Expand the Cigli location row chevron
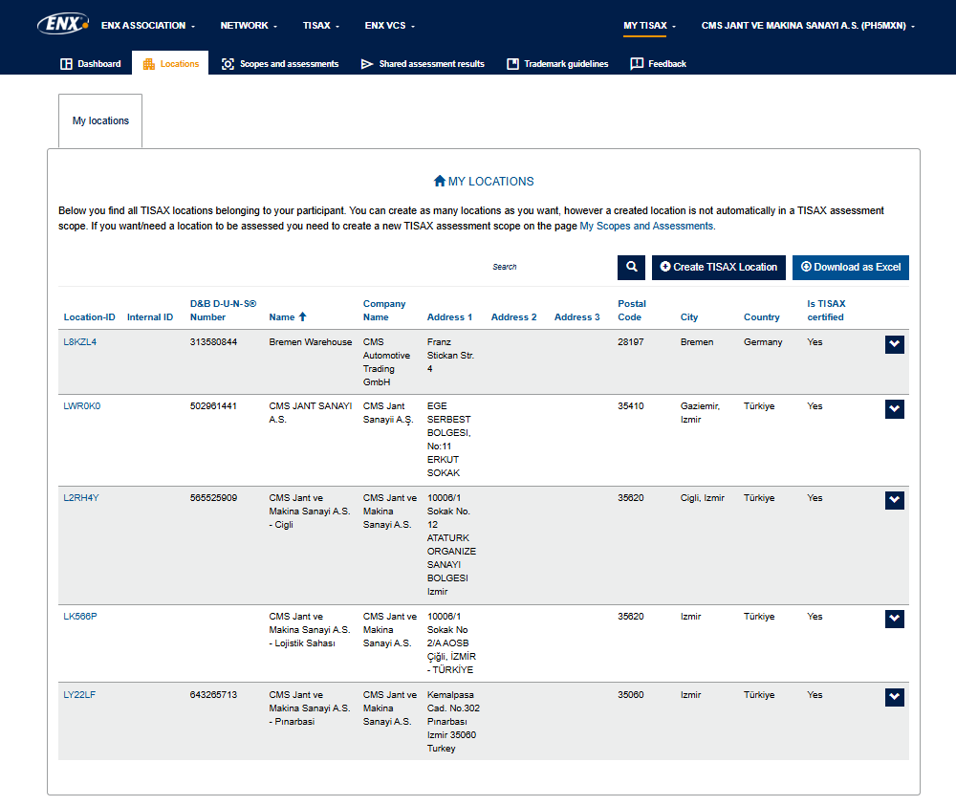The width and height of the screenshot is (956, 806). [894, 501]
